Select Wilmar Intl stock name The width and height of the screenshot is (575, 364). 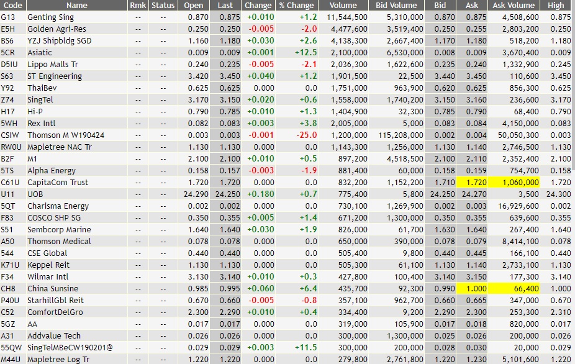[x=48, y=276]
